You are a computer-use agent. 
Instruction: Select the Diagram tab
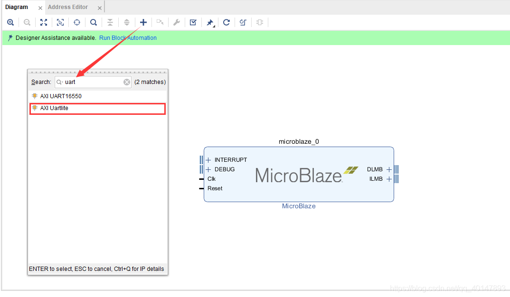[17, 7]
